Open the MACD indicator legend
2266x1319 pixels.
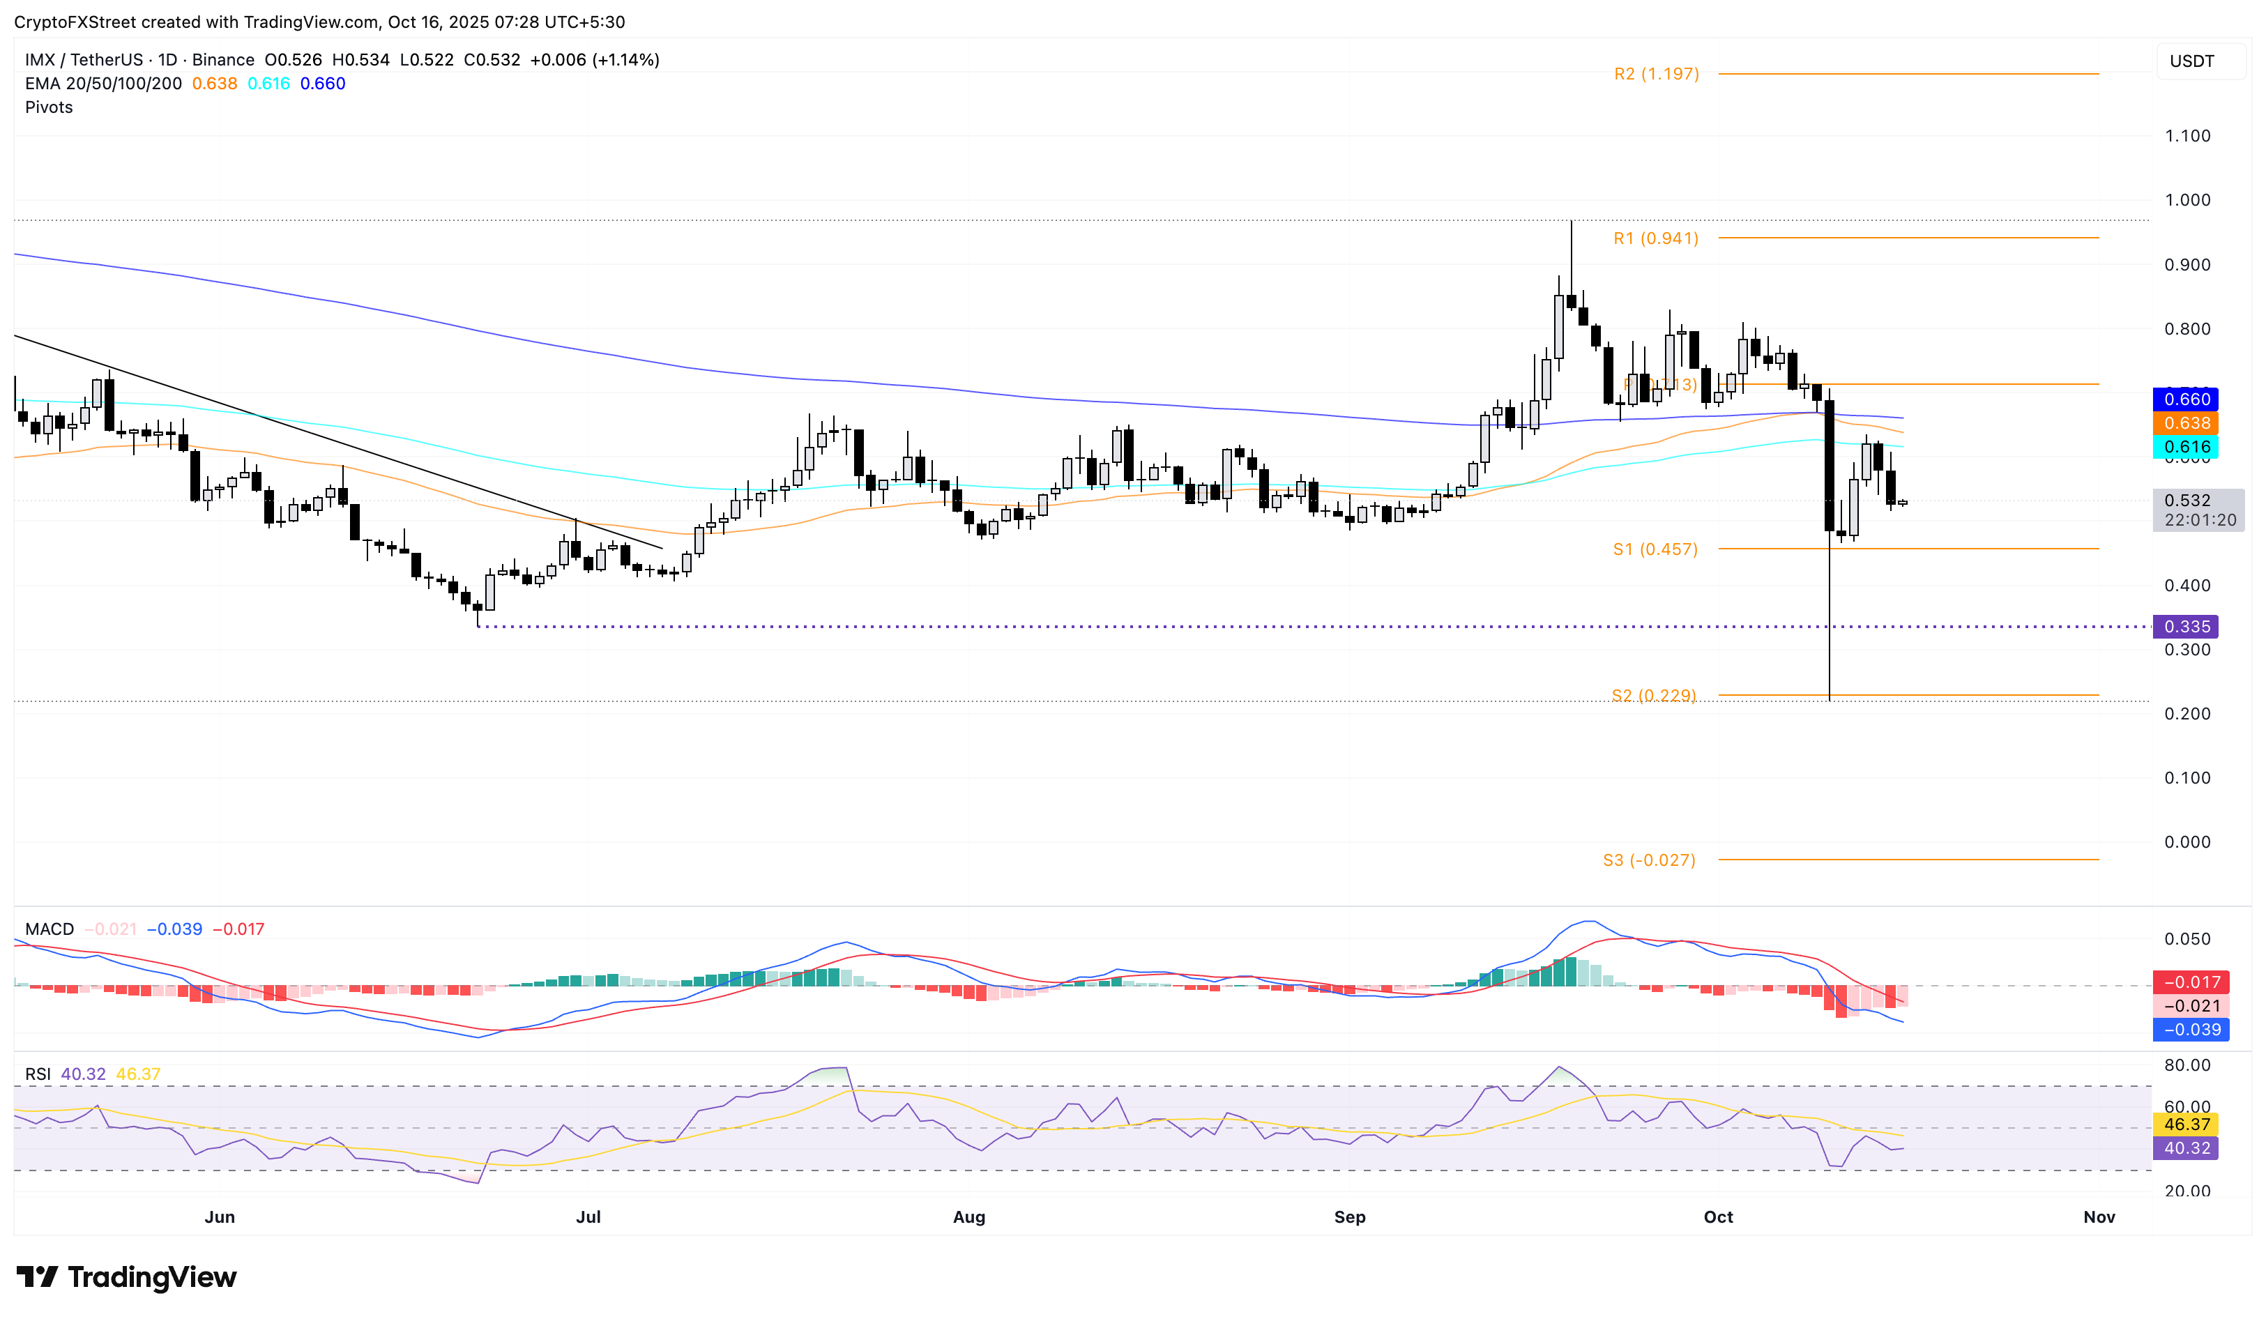point(50,929)
